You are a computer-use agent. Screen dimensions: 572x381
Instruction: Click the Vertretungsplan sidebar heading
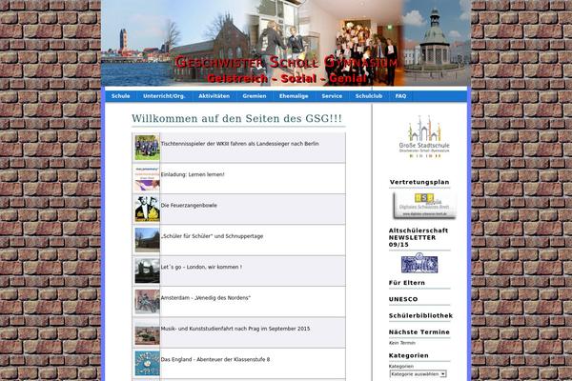pyautogui.click(x=419, y=182)
